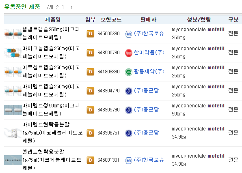The height and width of the screenshot is (173, 242).
Task: Open 셀셉트캡슐250mg capsule thumbnail image
Action: pyautogui.click(x=13, y=34)
